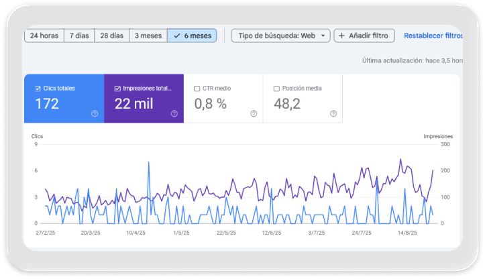Select the 3 meses date range

pyautogui.click(x=148, y=36)
